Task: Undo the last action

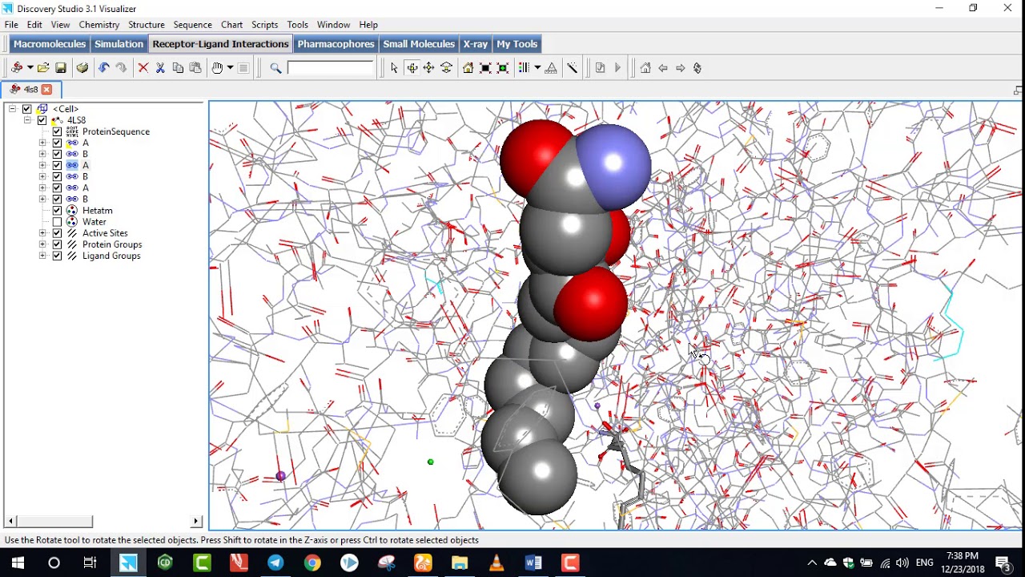Action: [103, 68]
